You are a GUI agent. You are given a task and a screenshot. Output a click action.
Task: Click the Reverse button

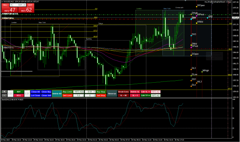(112, 94)
